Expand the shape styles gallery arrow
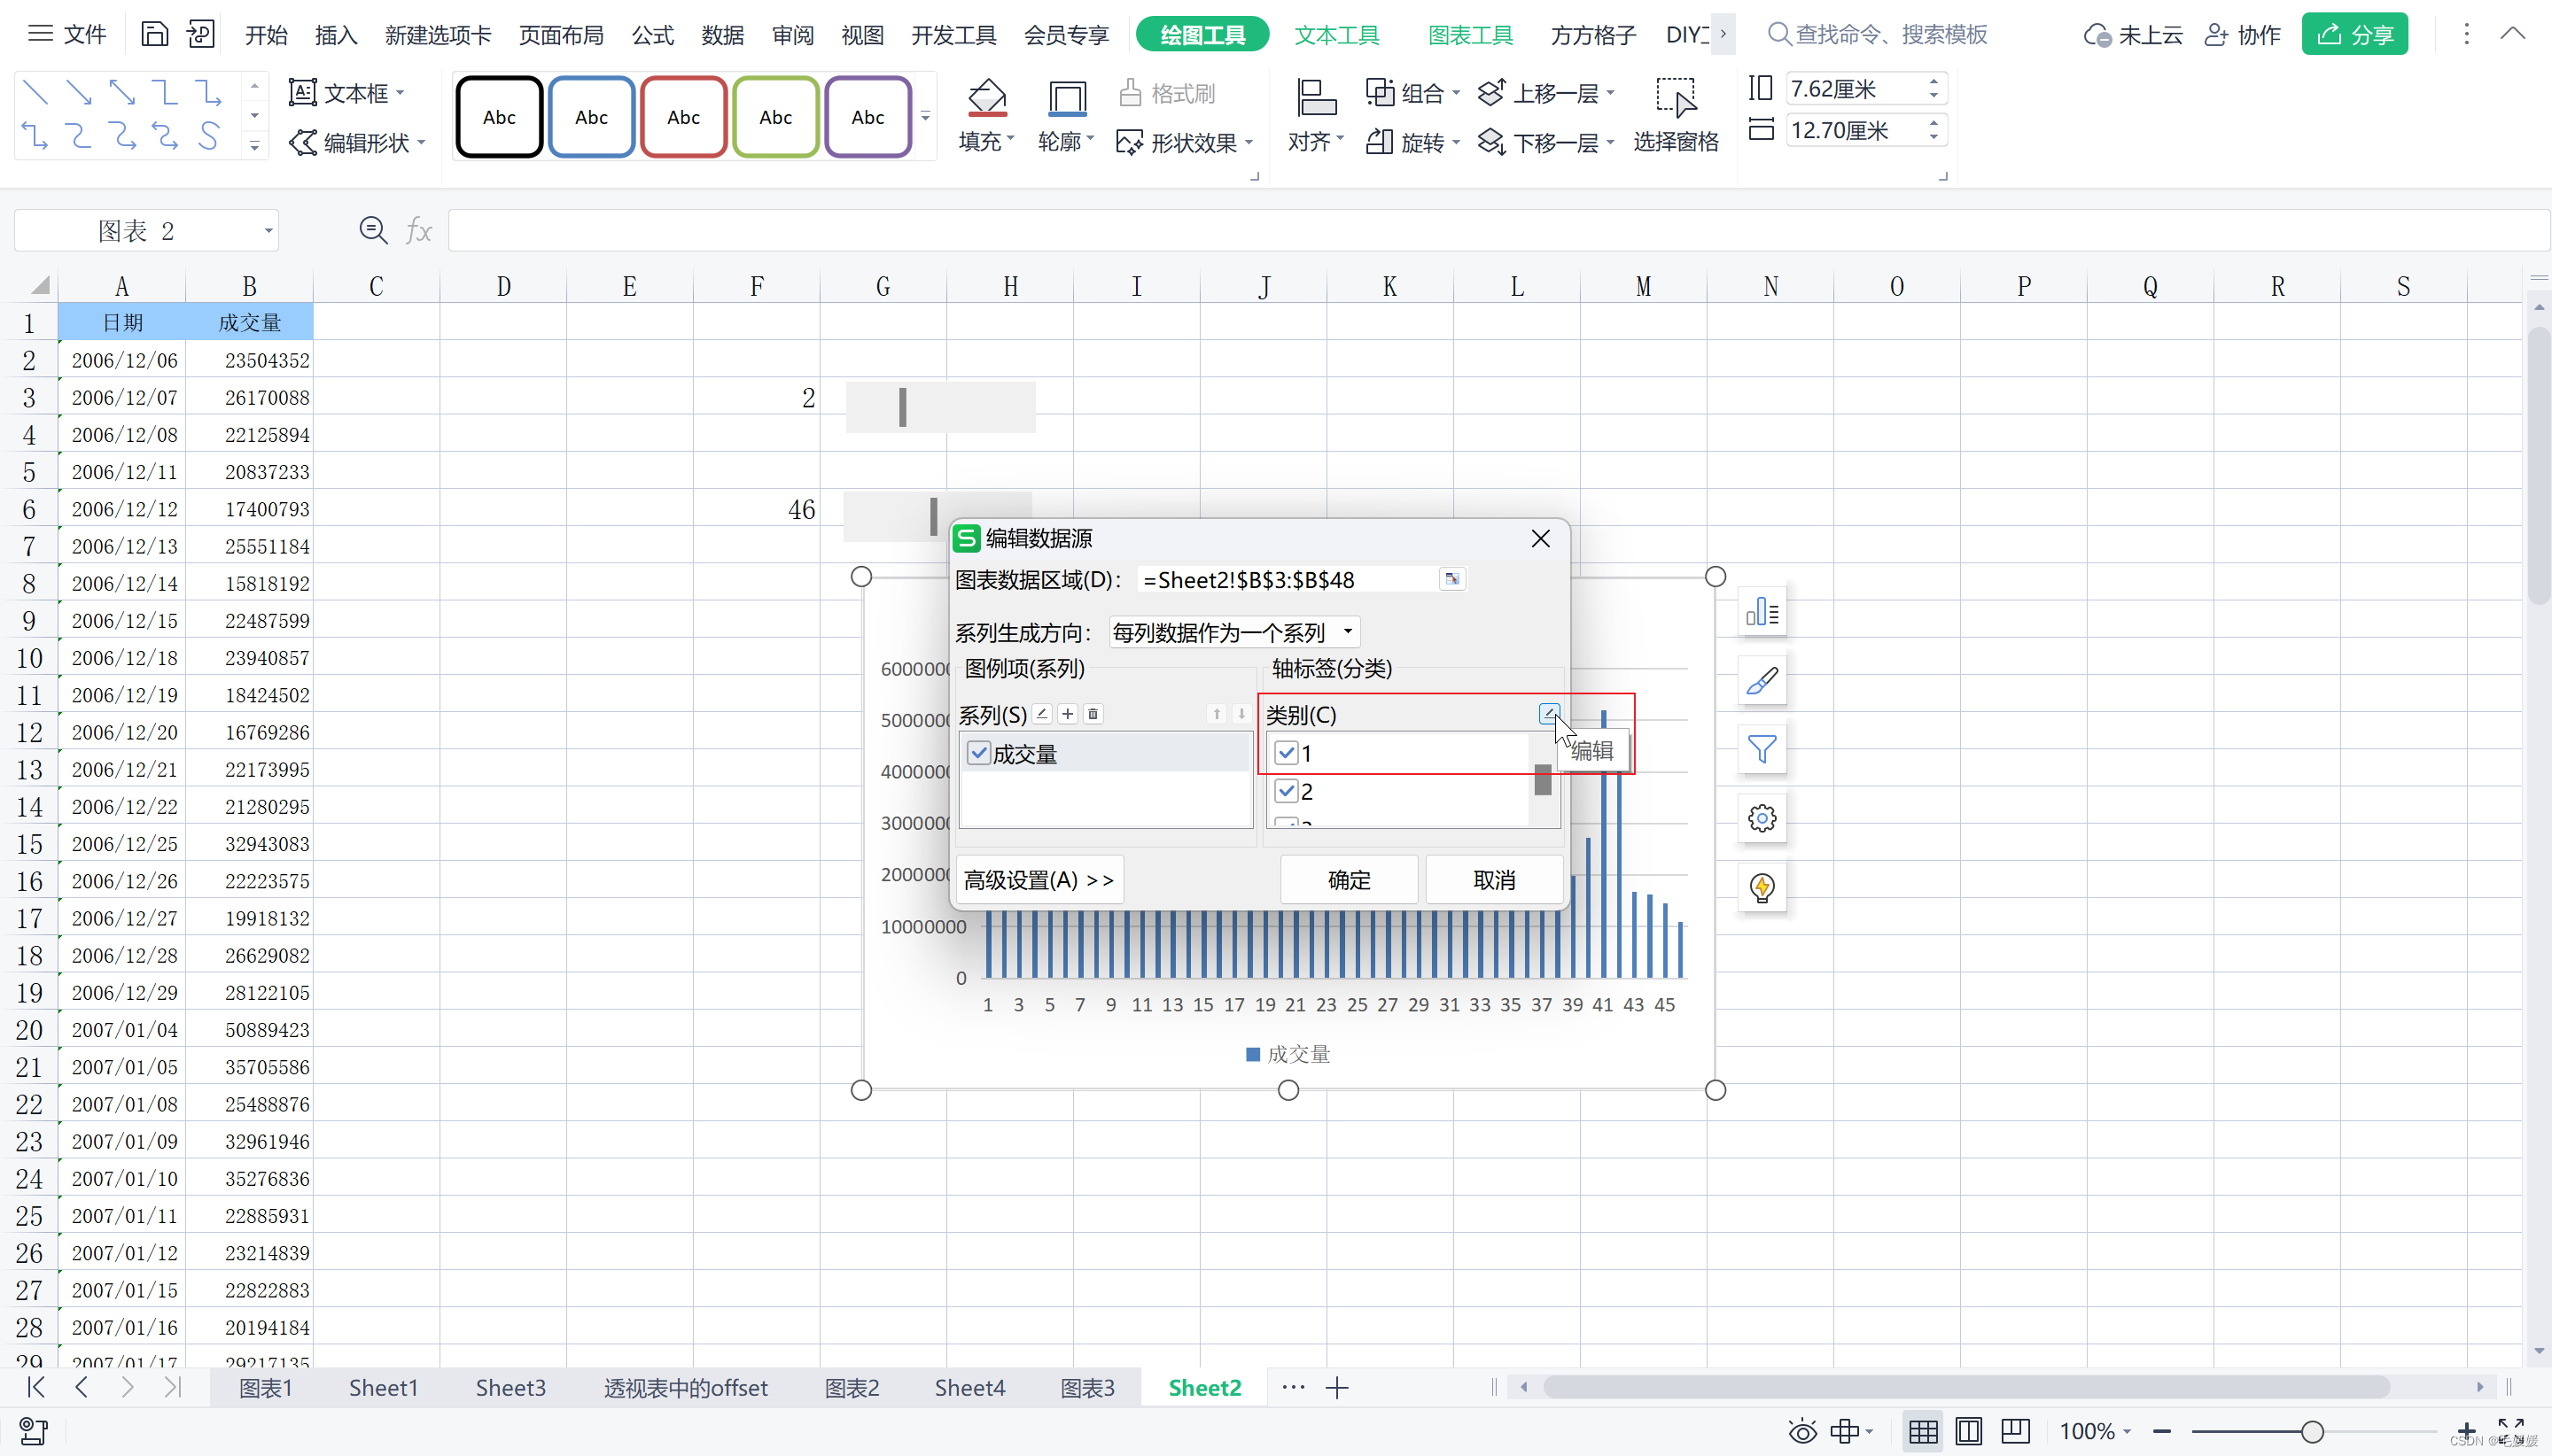 point(925,117)
